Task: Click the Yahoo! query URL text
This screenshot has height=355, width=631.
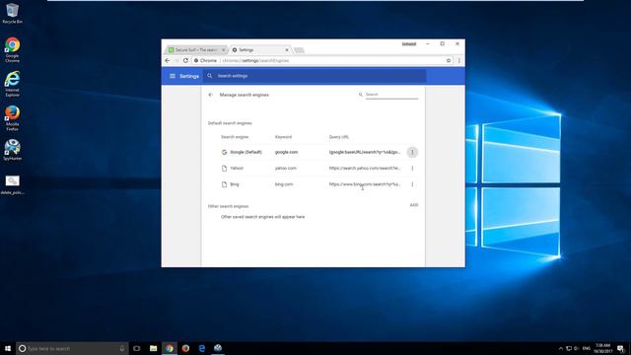Action: [365, 169]
